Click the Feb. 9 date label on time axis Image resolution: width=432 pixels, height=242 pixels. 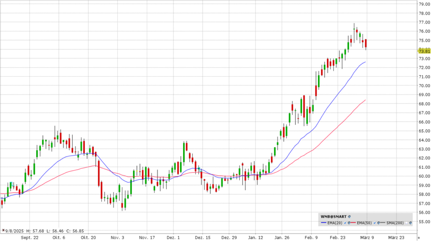point(311,237)
